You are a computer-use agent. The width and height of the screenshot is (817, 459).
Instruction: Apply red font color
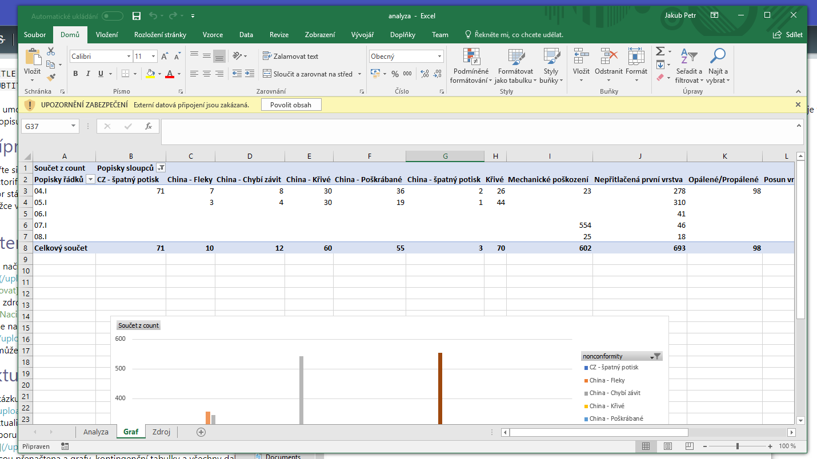pyautogui.click(x=169, y=74)
